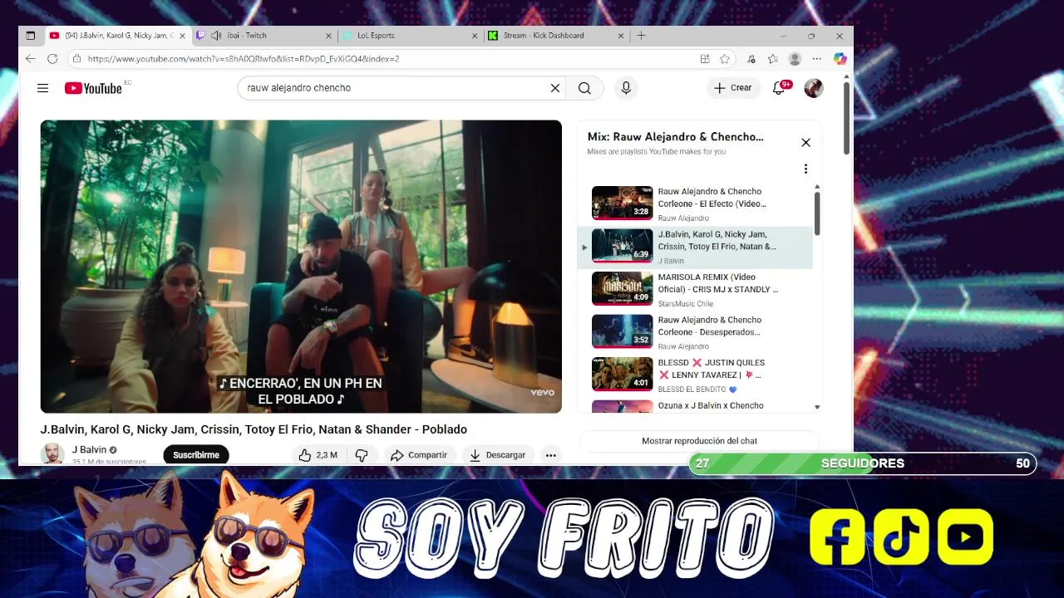Open YouTube account avatar menu

(x=814, y=88)
